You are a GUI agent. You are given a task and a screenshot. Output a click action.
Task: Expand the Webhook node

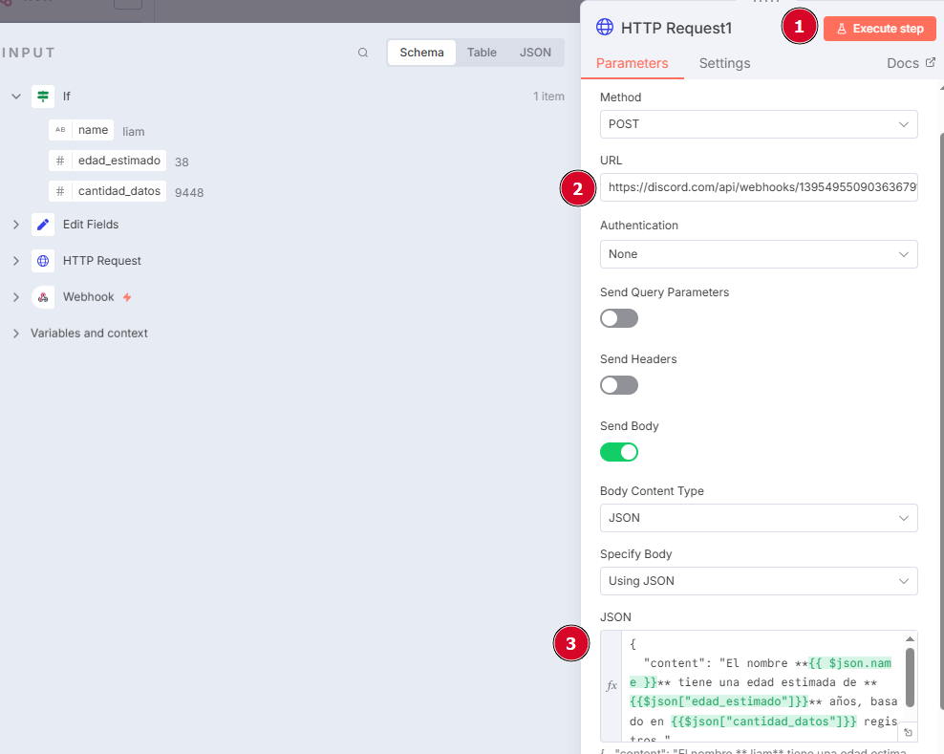(16, 297)
